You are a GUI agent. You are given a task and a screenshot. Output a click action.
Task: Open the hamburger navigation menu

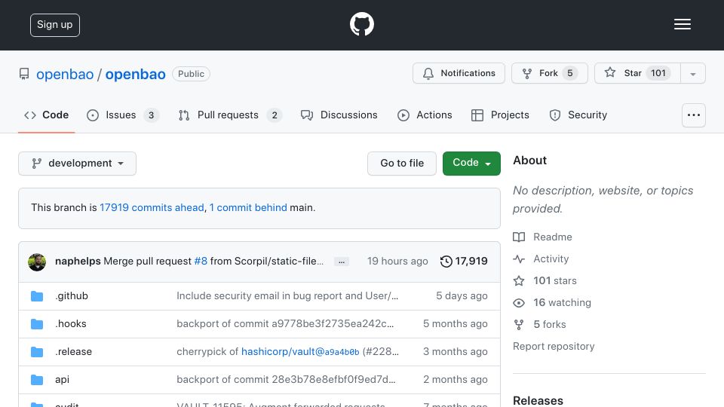(682, 24)
